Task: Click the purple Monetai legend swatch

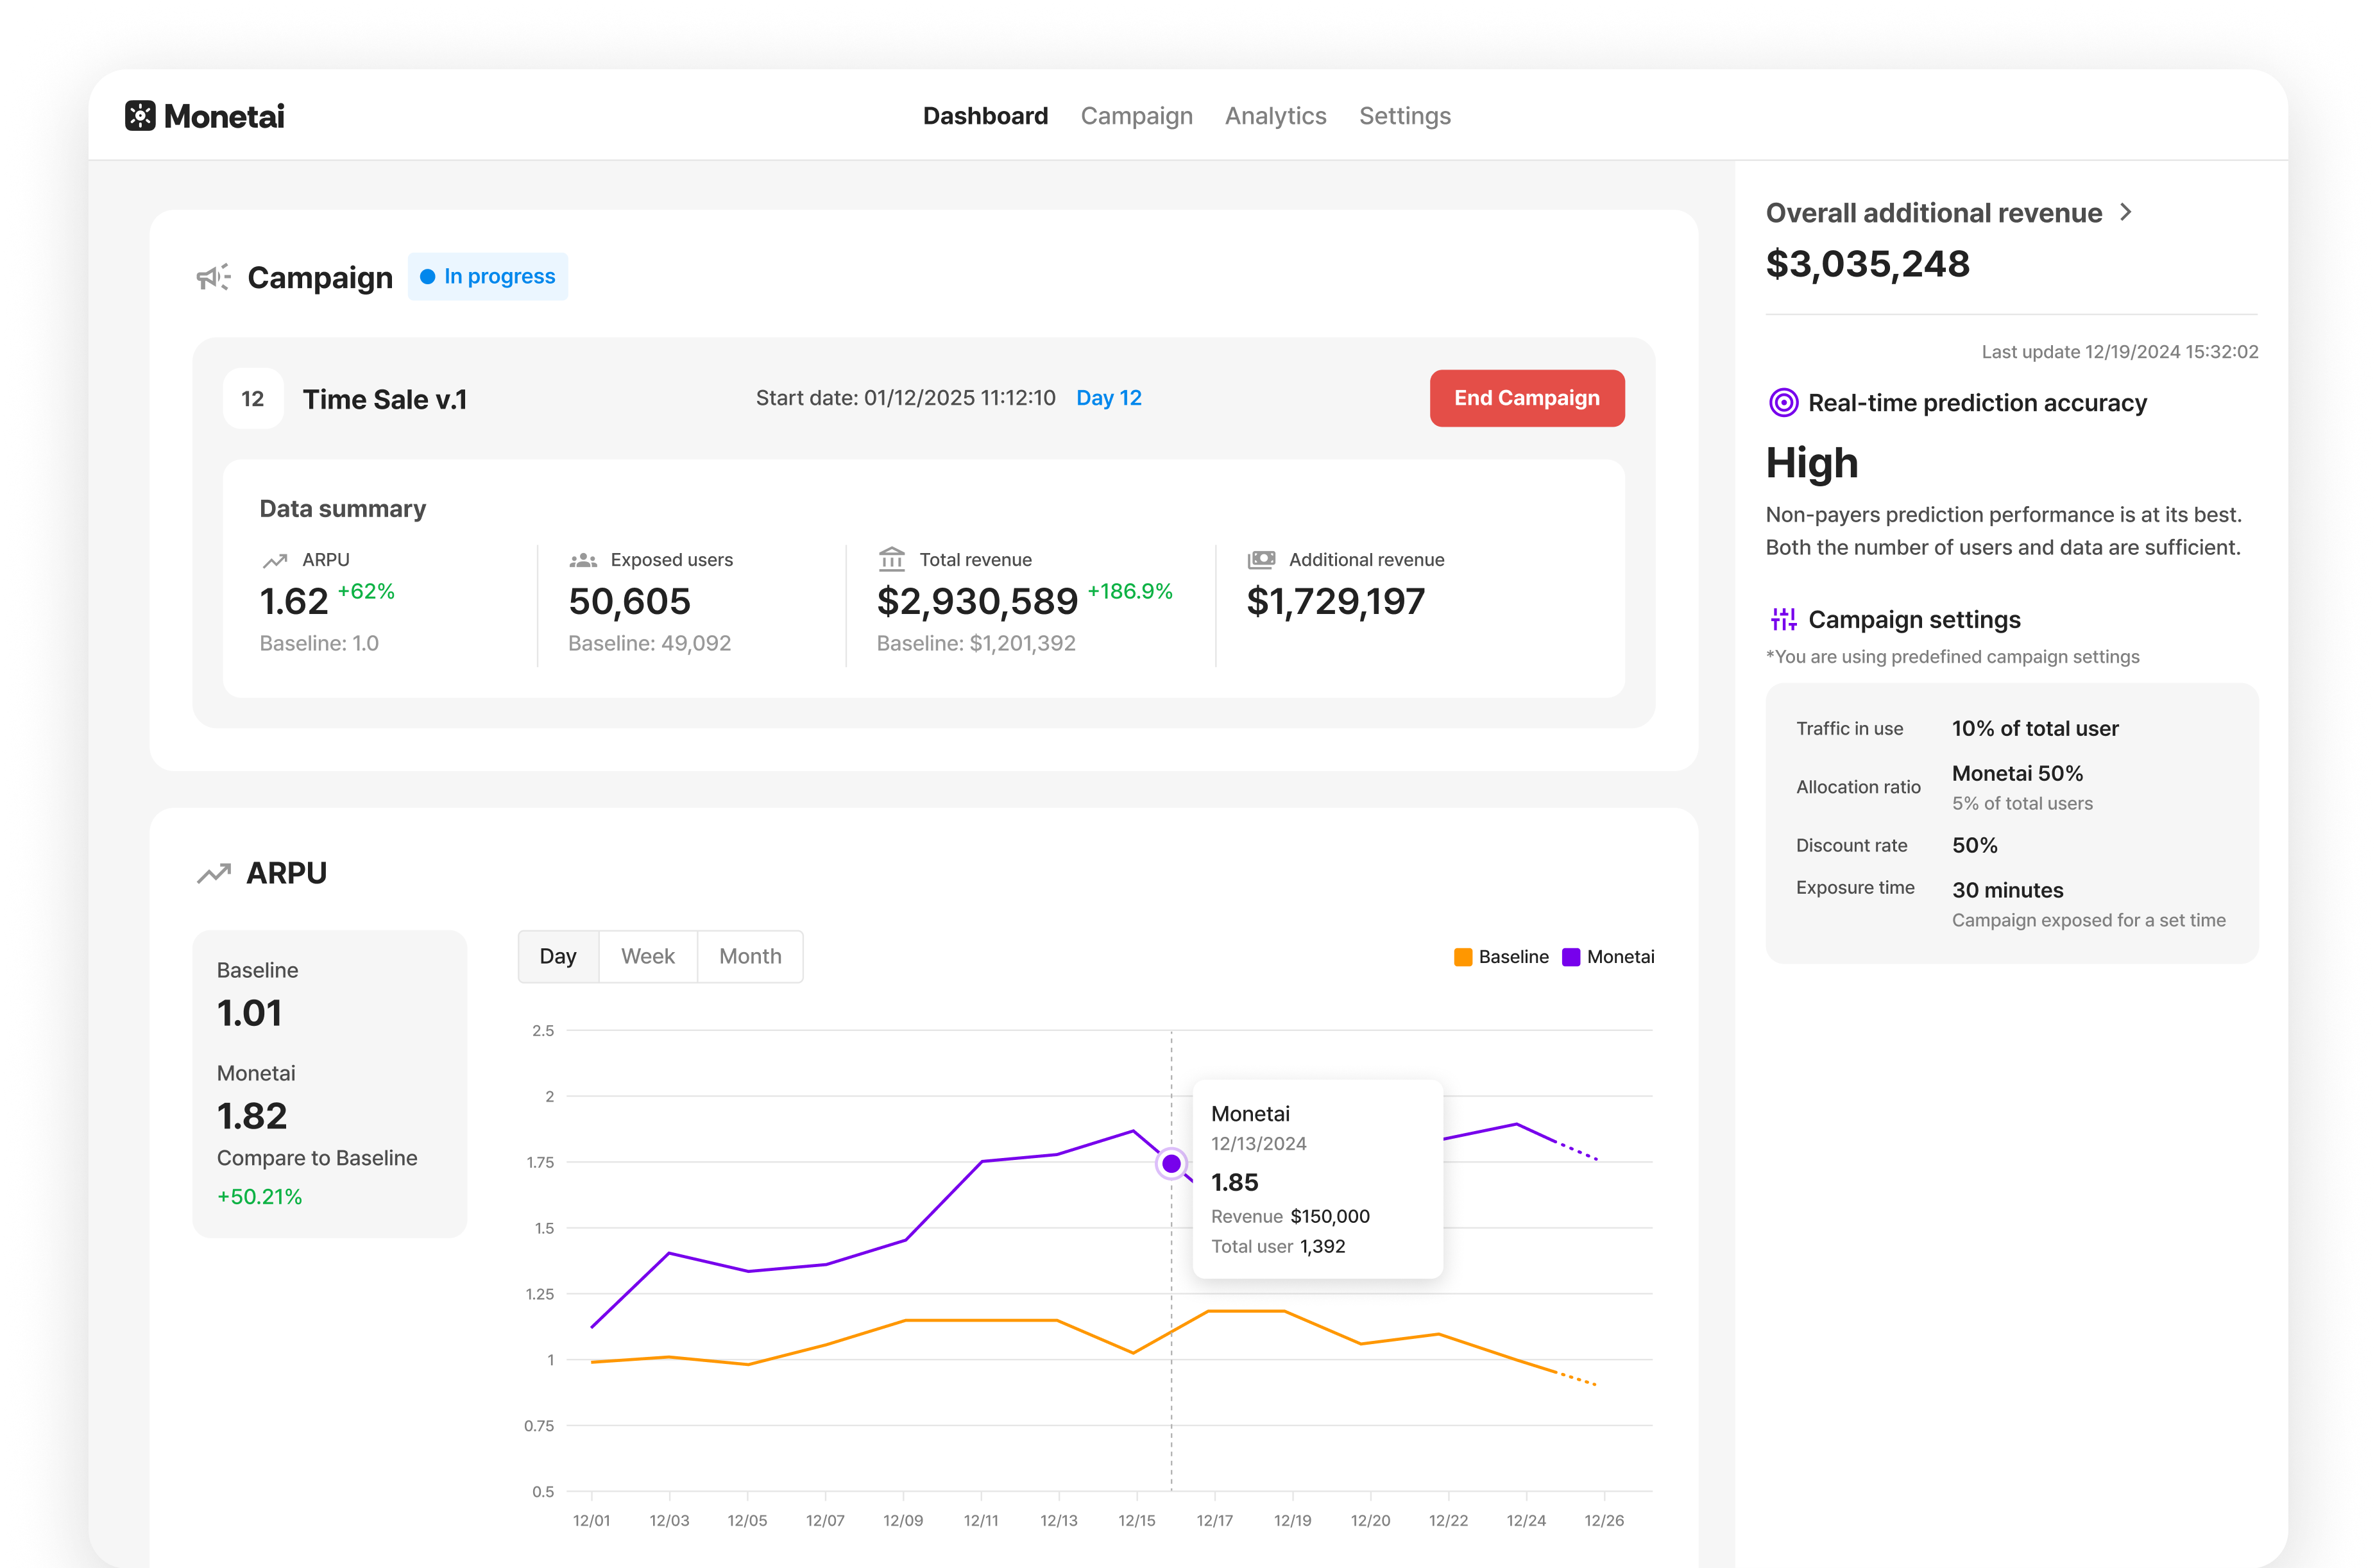Action: coord(1570,957)
